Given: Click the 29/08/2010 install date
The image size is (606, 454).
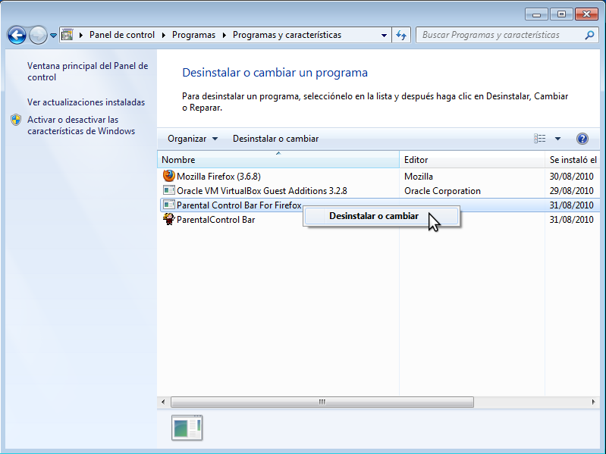Looking at the screenshot, I should click(571, 191).
